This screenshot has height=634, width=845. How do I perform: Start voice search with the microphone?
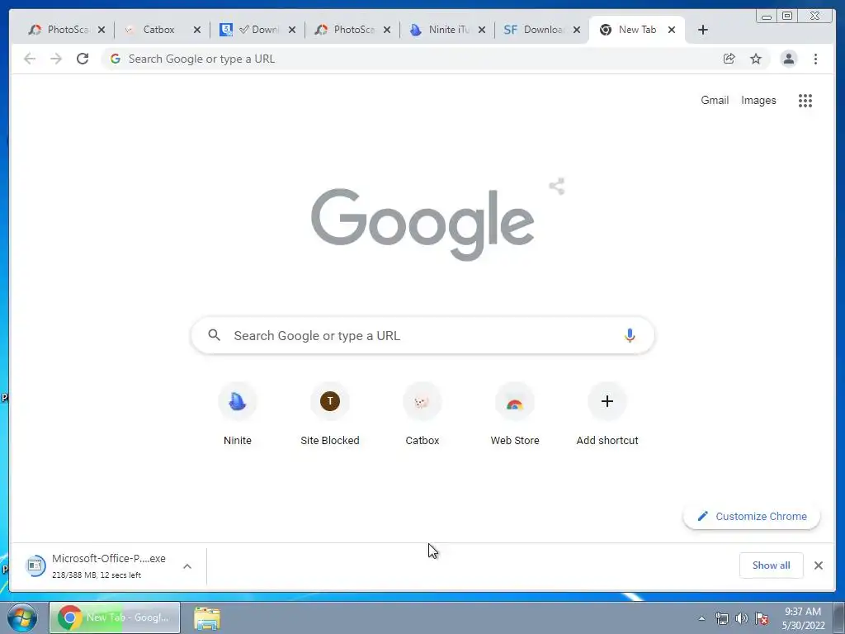pos(630,335)
